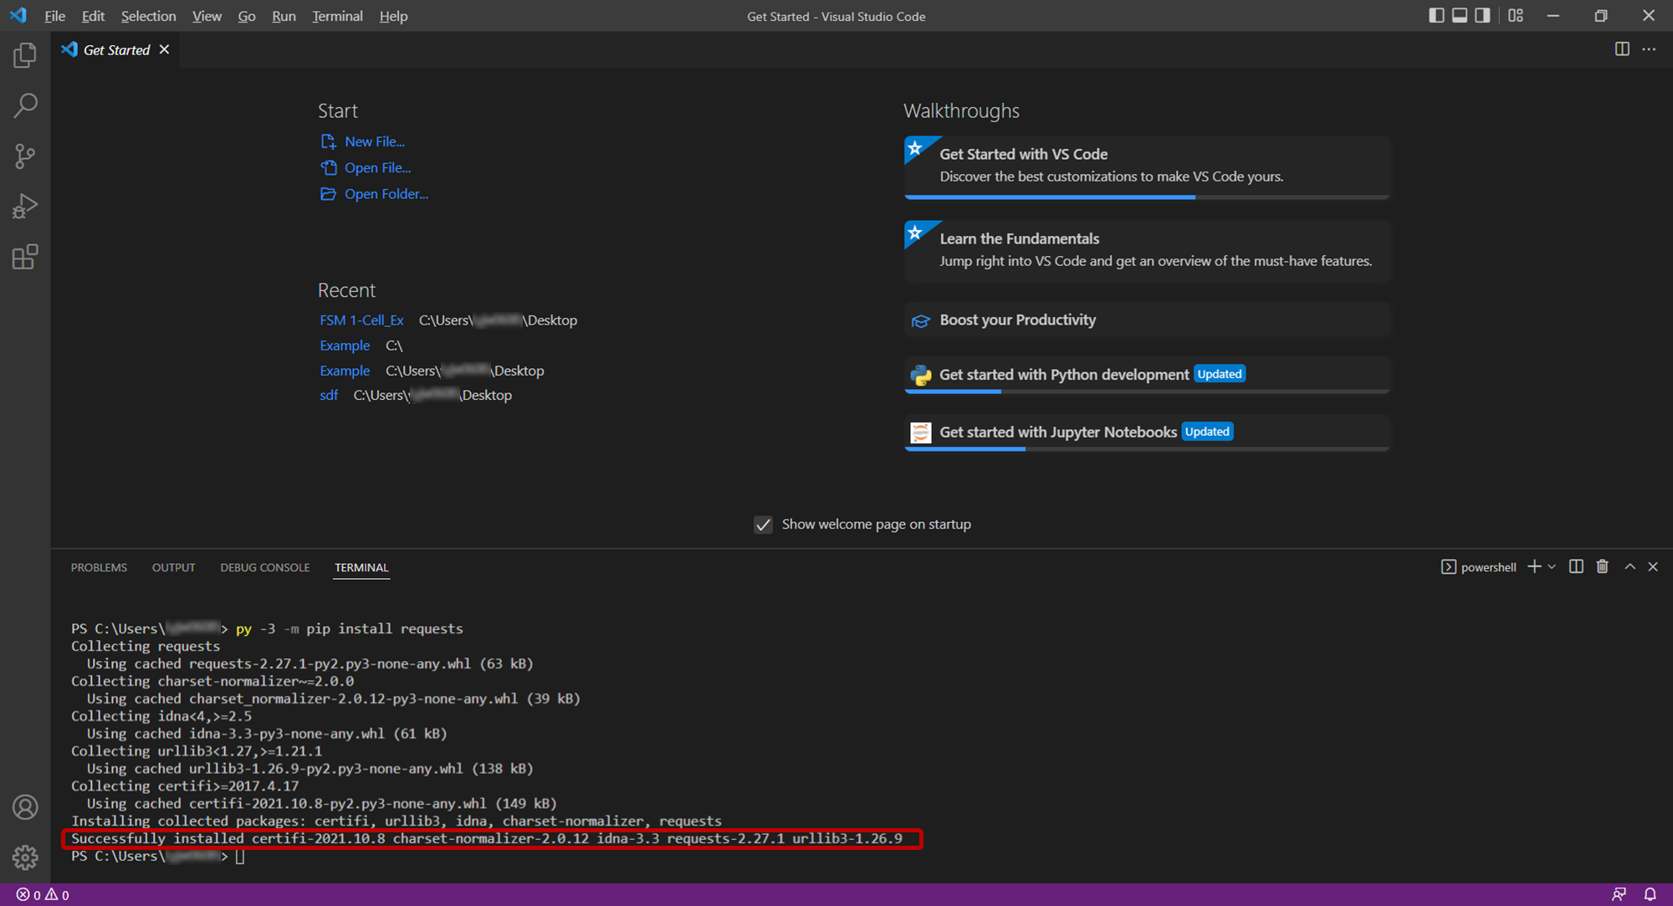Screen dimensions: 1673x906
Task: Click the Accounts icon
Action: click(25, 807)
